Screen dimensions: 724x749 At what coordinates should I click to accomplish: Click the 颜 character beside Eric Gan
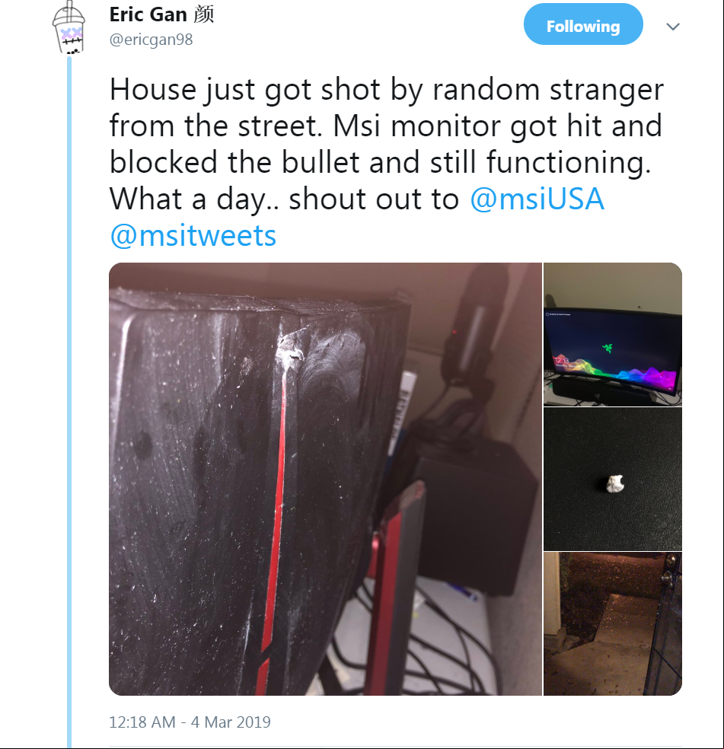(204, 14)
